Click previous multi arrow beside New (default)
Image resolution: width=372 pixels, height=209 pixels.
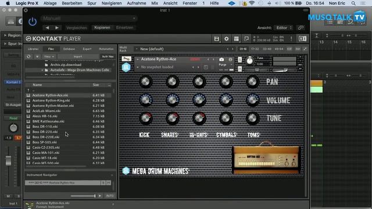(227, 49)
